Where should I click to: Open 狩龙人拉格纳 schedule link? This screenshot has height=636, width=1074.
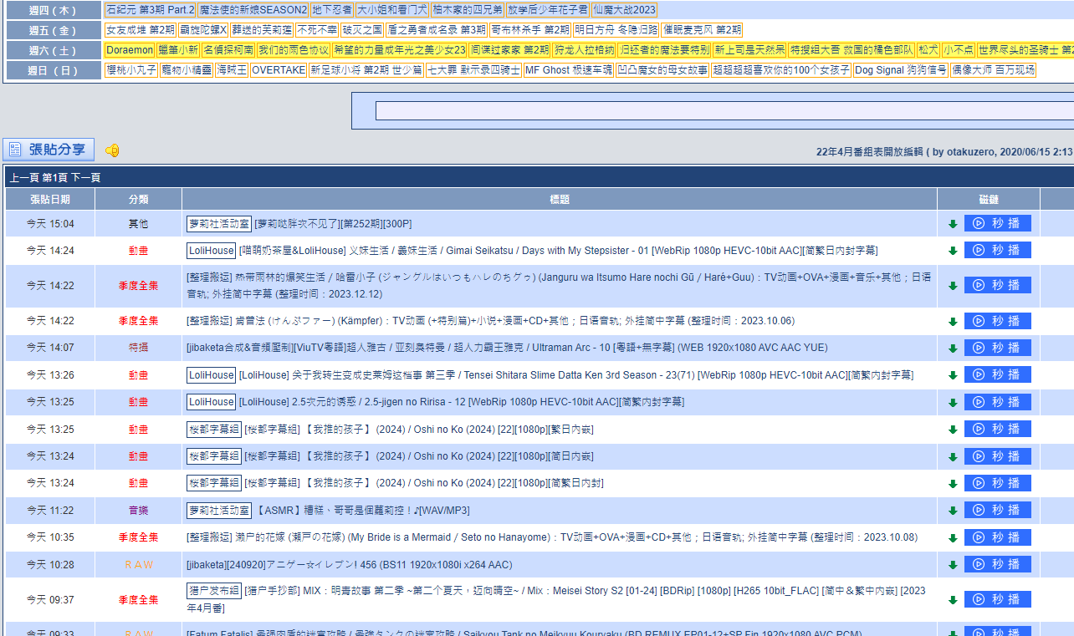[x=584, y=50]
